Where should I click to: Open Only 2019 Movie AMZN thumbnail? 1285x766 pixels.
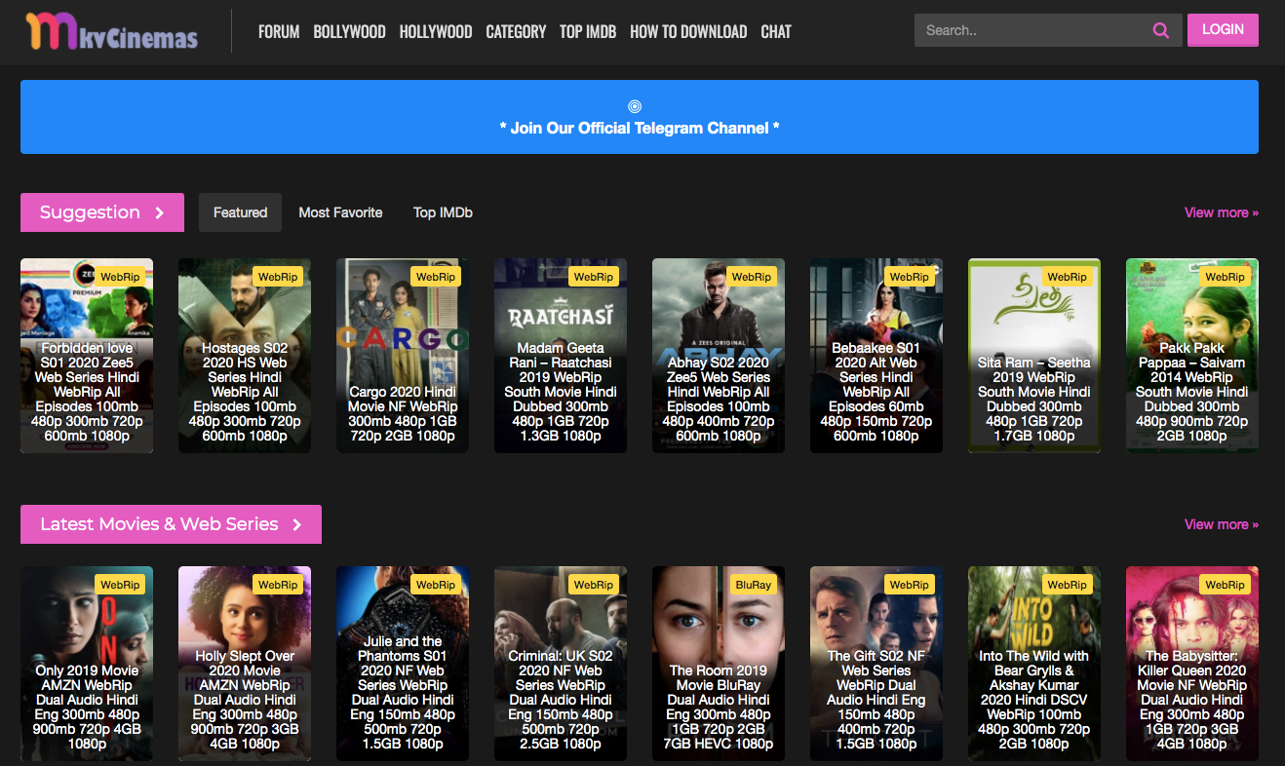(x=87, y=664)
